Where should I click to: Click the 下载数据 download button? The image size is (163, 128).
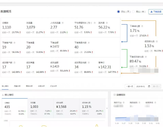pyautogui.click(x=155, y=12)
